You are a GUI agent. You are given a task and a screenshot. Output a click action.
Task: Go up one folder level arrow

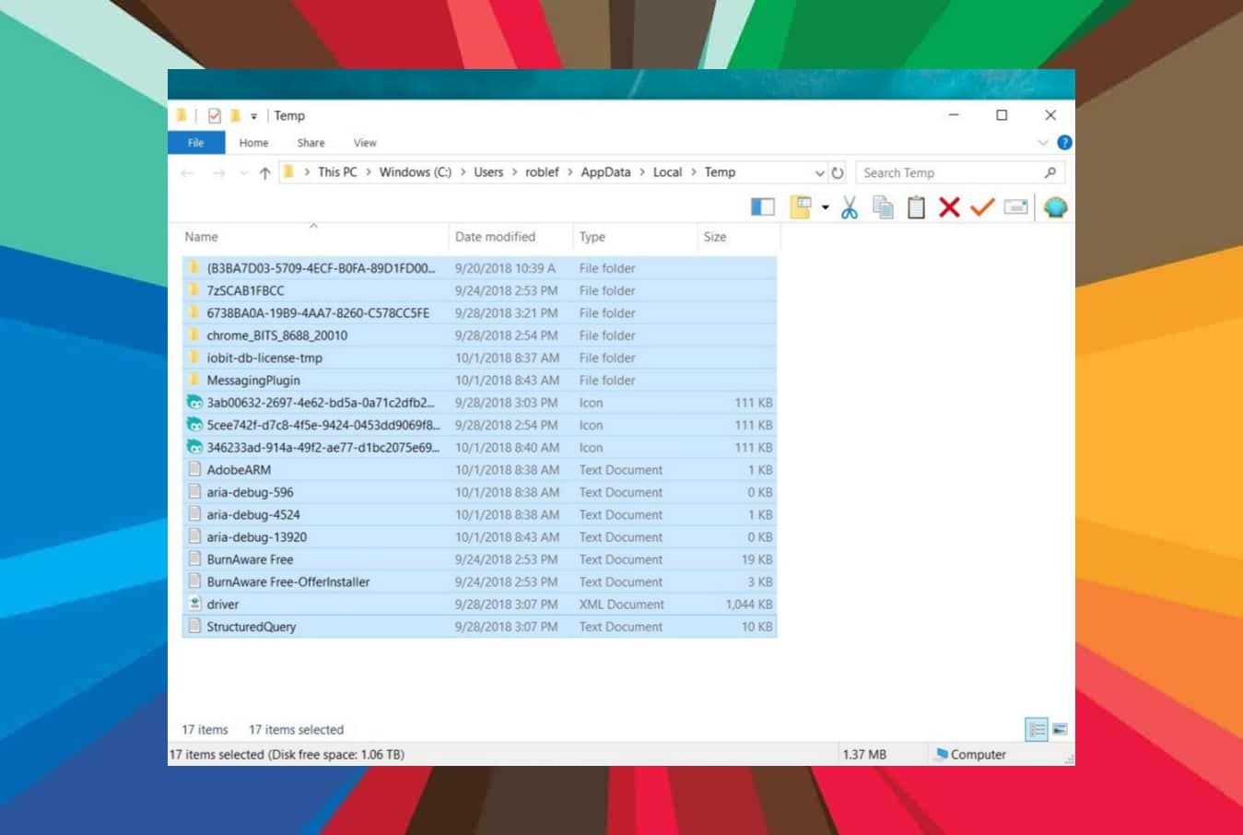pos(264,172)
